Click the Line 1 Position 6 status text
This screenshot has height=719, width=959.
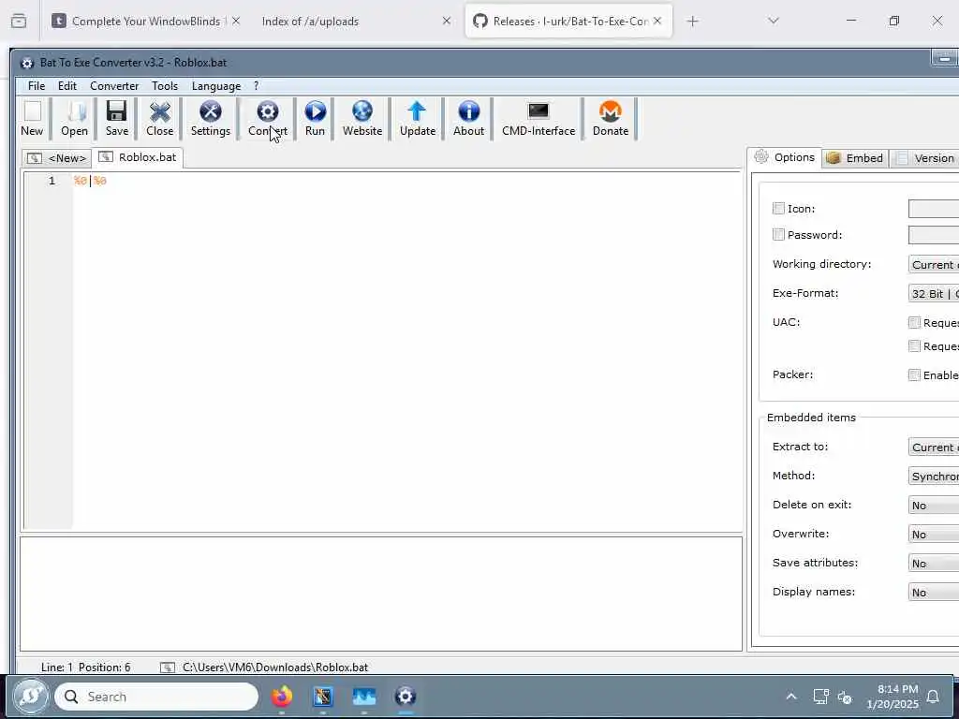pyautogui.click(x=85, y=667)
